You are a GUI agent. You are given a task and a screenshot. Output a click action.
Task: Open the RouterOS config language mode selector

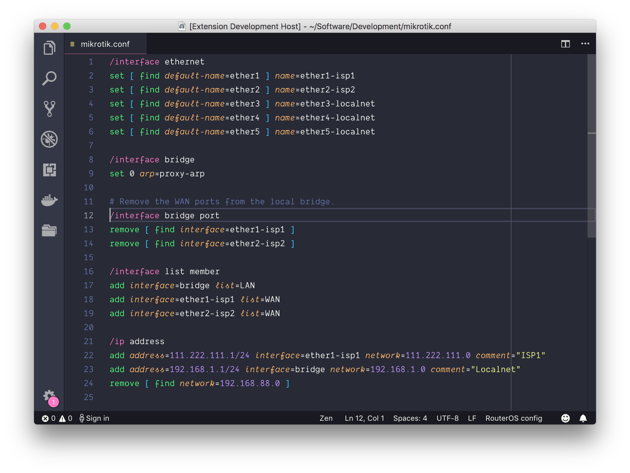pyautogui.click(x=514, y=418)
